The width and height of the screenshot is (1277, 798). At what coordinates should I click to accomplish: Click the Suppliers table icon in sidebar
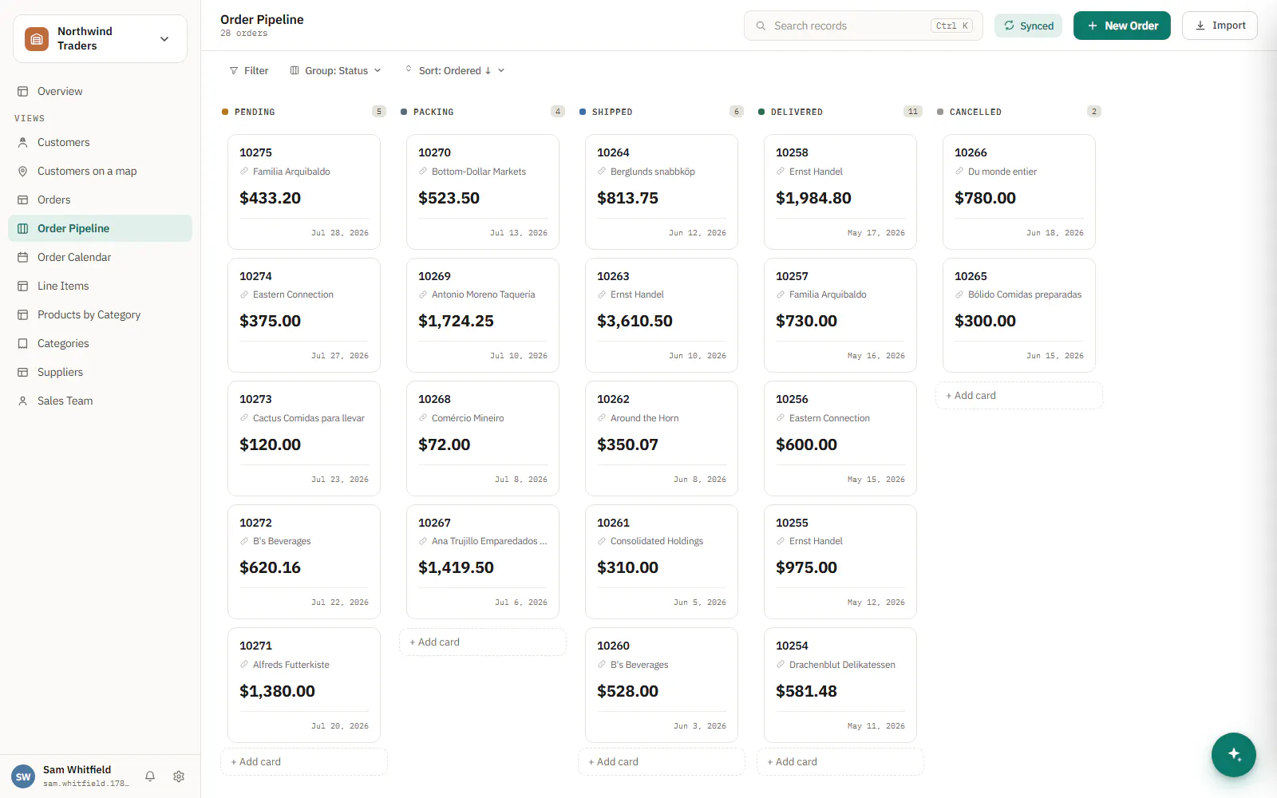pyautogui.click(x=23, y=372)
